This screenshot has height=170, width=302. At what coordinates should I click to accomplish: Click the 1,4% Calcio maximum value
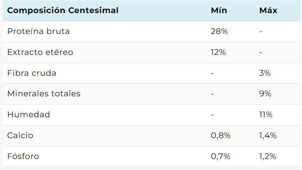268,136
